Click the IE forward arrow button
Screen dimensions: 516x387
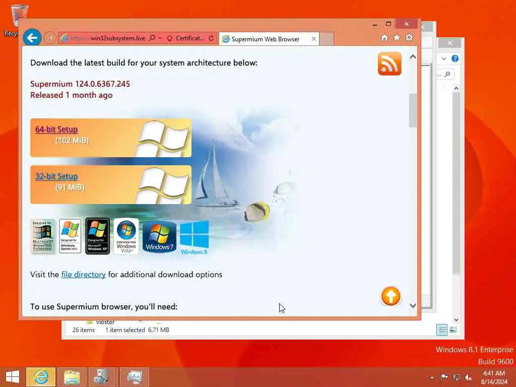point(50,38)
